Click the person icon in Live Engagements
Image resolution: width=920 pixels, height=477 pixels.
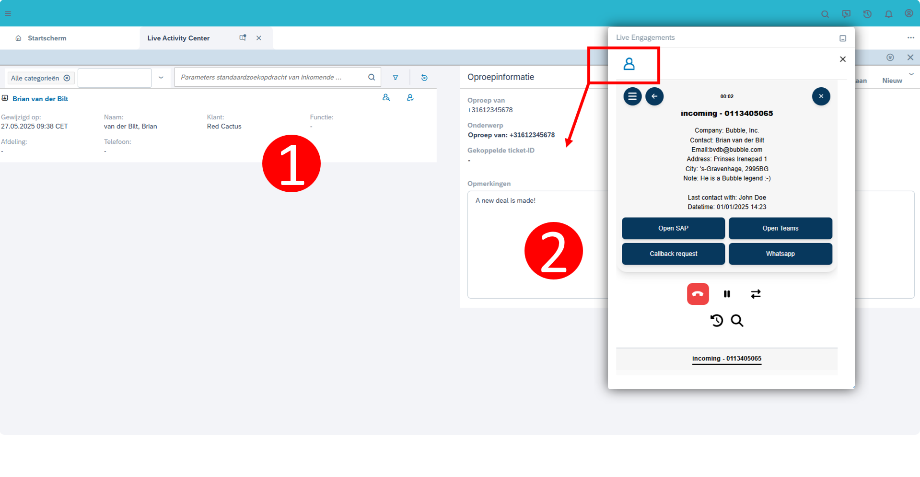(x=629, y=64)
